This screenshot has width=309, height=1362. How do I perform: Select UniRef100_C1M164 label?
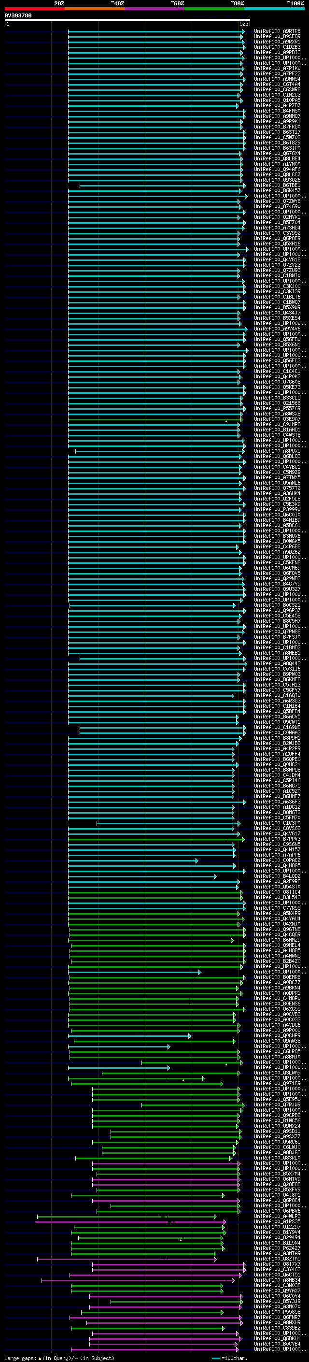(277, 706)
